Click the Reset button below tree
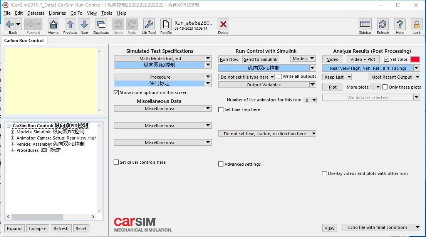 (81, 229)
